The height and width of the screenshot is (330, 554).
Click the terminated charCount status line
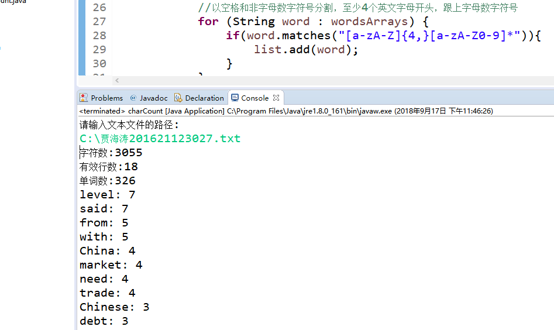pyautogui.click(x=286, y=111)
